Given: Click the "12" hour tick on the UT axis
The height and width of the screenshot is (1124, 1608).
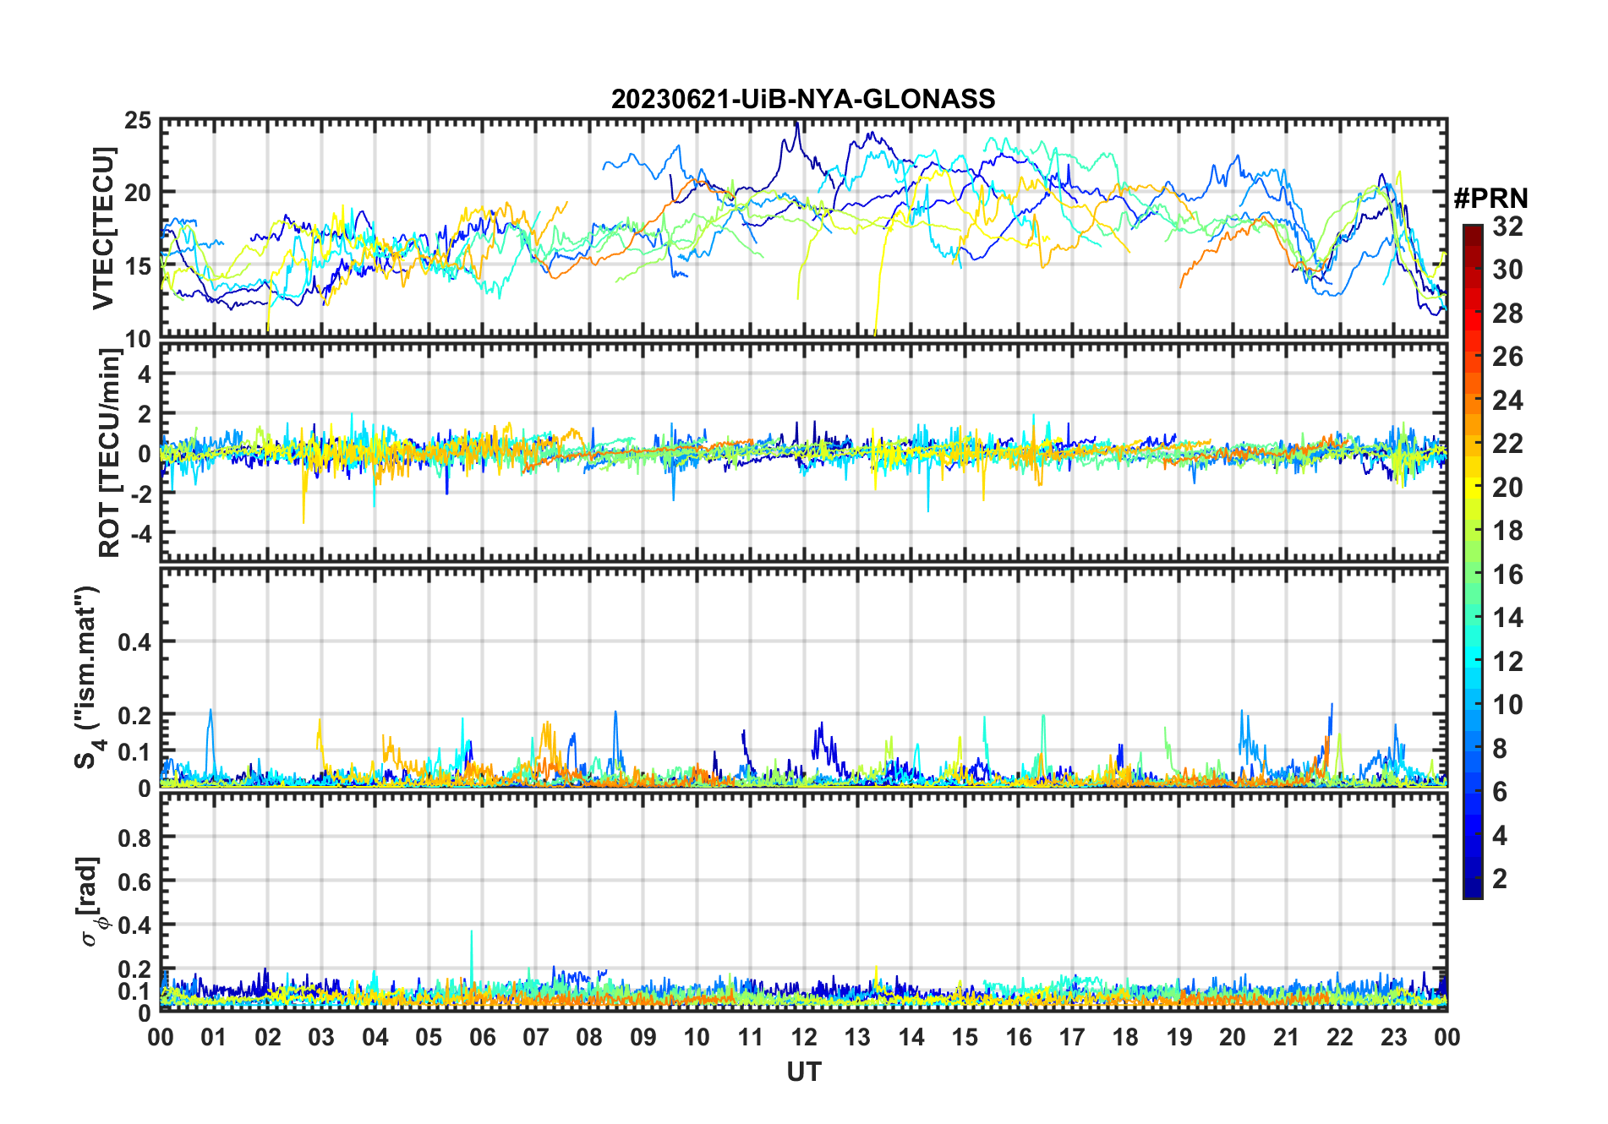Looking at the screenshot, I should [x=804, y=1037].
